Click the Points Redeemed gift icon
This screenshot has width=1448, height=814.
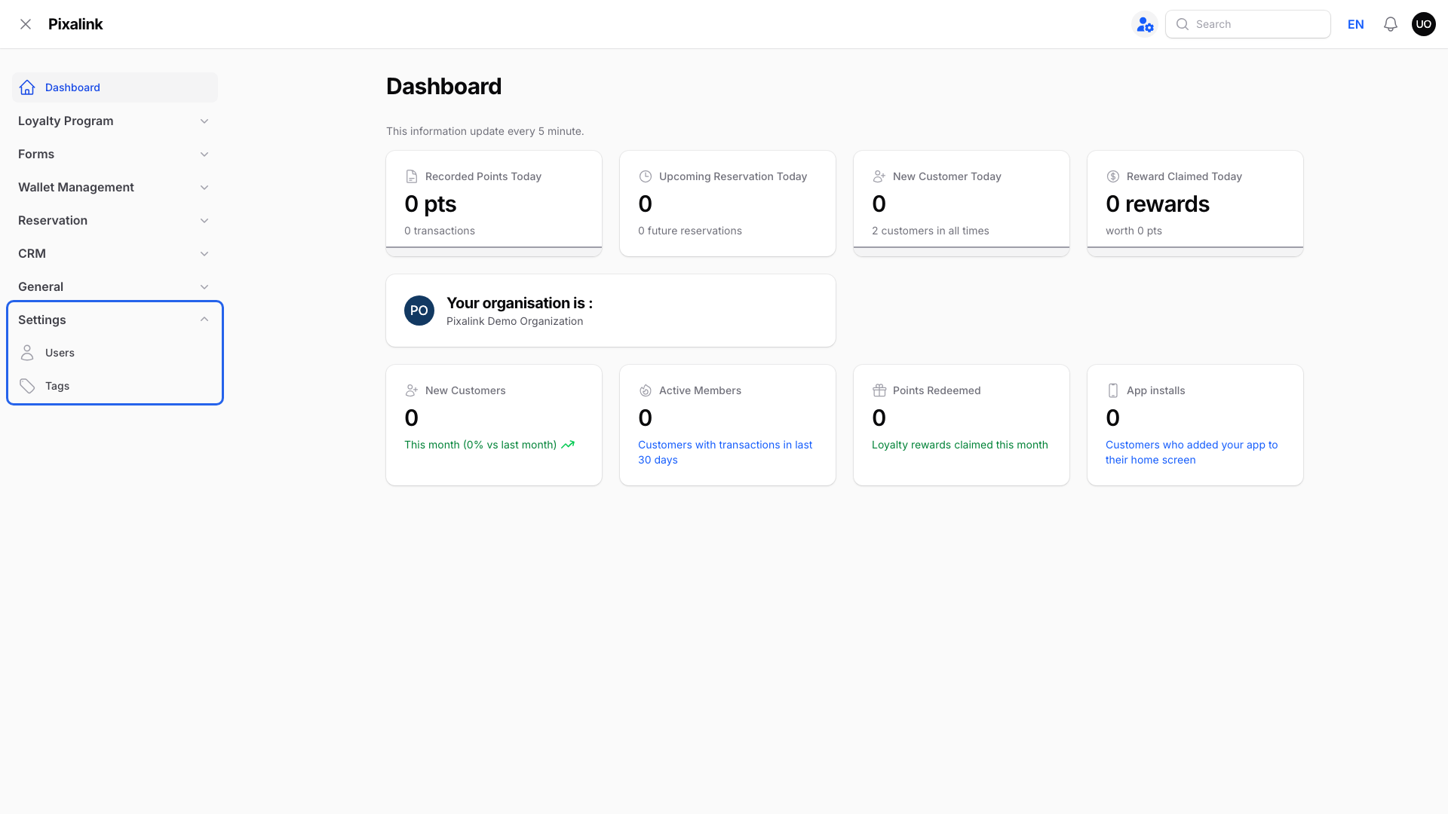[879, 390]
